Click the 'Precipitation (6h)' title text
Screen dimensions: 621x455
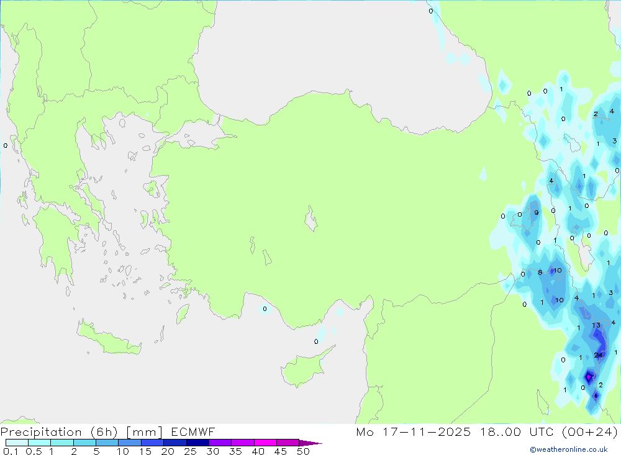[59, 431]
